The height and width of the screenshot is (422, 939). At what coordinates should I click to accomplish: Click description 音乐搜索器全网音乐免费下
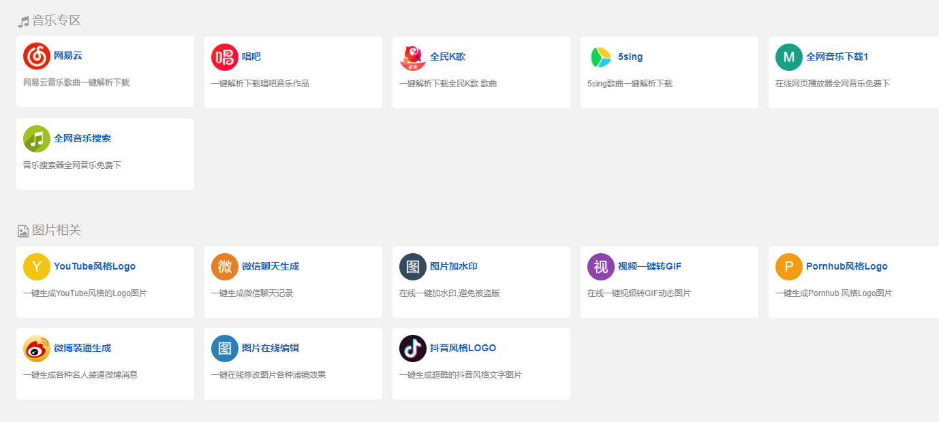click(72, 166)
